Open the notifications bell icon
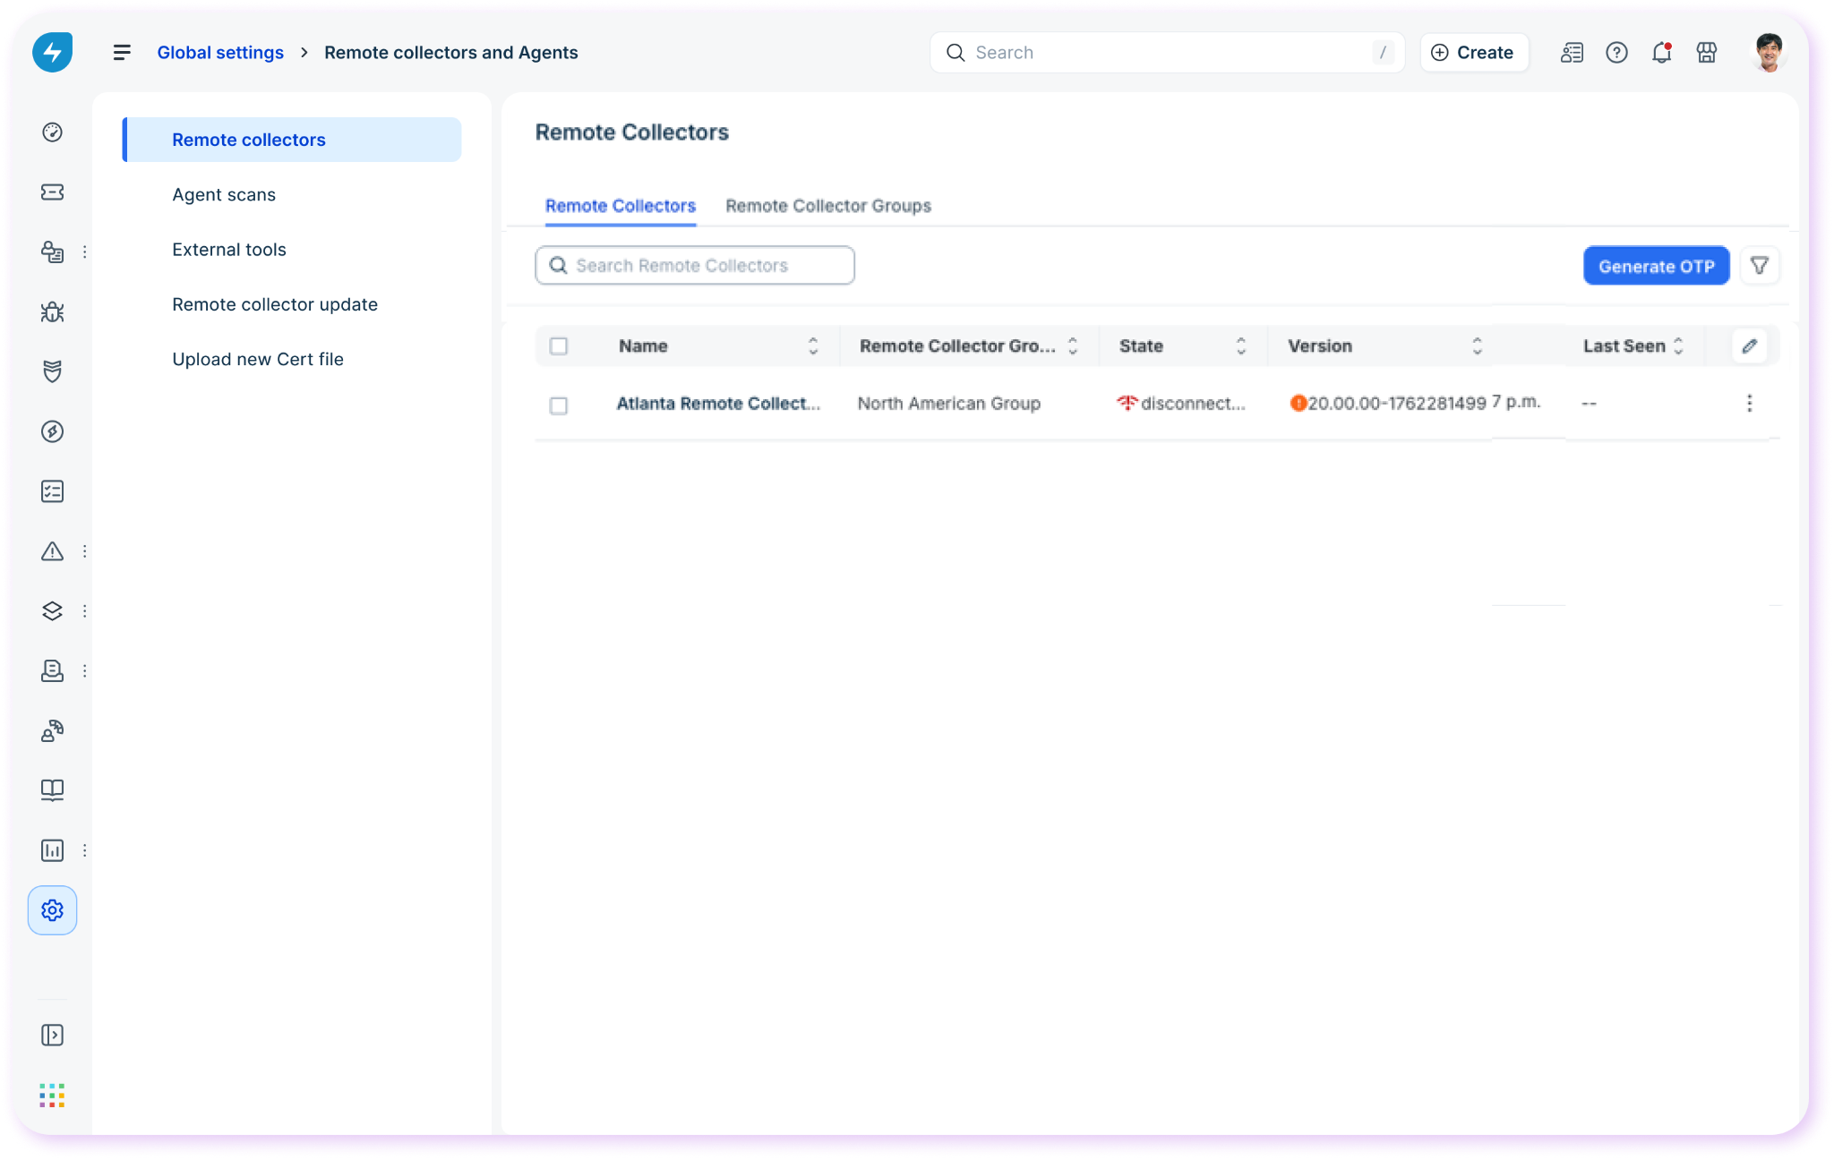Screen dimensions: 1834x1160 (1661, 53)
